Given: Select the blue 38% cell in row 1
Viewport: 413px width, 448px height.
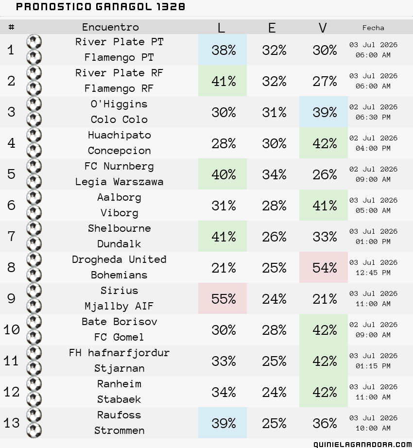Looking at the screenshot, I should (x=223, y=50).
